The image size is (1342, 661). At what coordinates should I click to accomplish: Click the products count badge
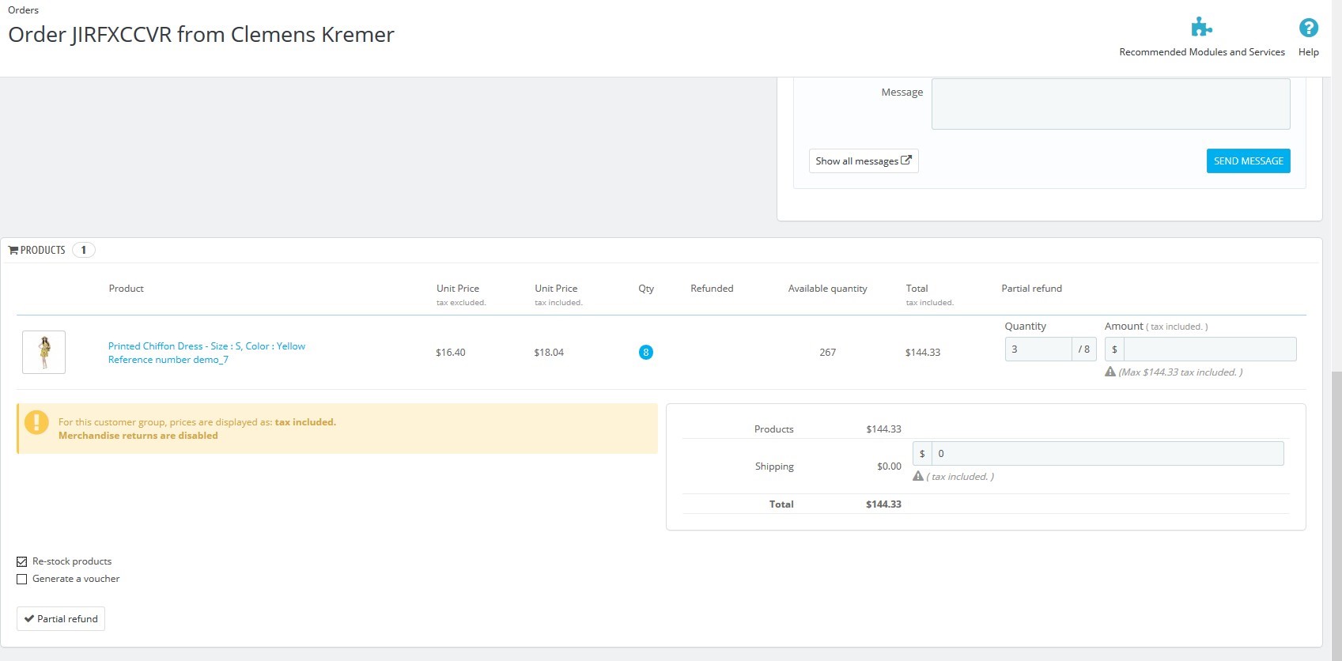(x=84, y=250)
